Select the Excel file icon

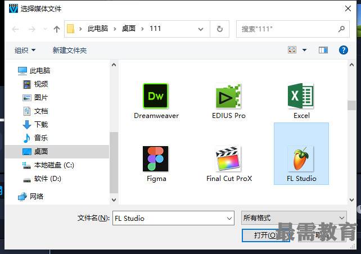[x=301, y=96]
